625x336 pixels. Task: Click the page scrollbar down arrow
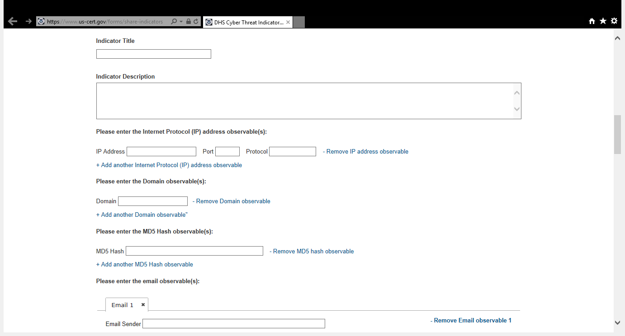tap(617, 322)
